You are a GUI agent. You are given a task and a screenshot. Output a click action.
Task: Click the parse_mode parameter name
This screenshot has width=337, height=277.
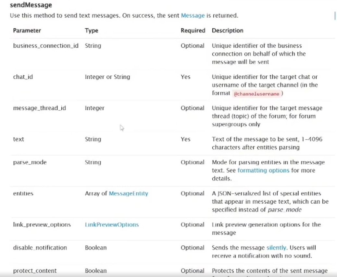30,162
